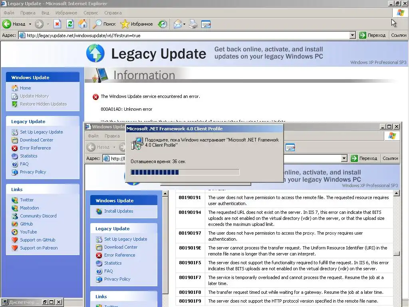Open GitHub link in left sidebar
The height and width of the screenshot is (307, 409).
26,224
